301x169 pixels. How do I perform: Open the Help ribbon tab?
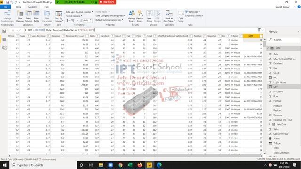[x=47, y=7]
